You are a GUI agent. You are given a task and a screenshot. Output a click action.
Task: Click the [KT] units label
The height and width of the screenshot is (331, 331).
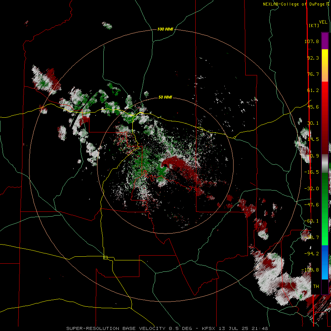point(314,25)
